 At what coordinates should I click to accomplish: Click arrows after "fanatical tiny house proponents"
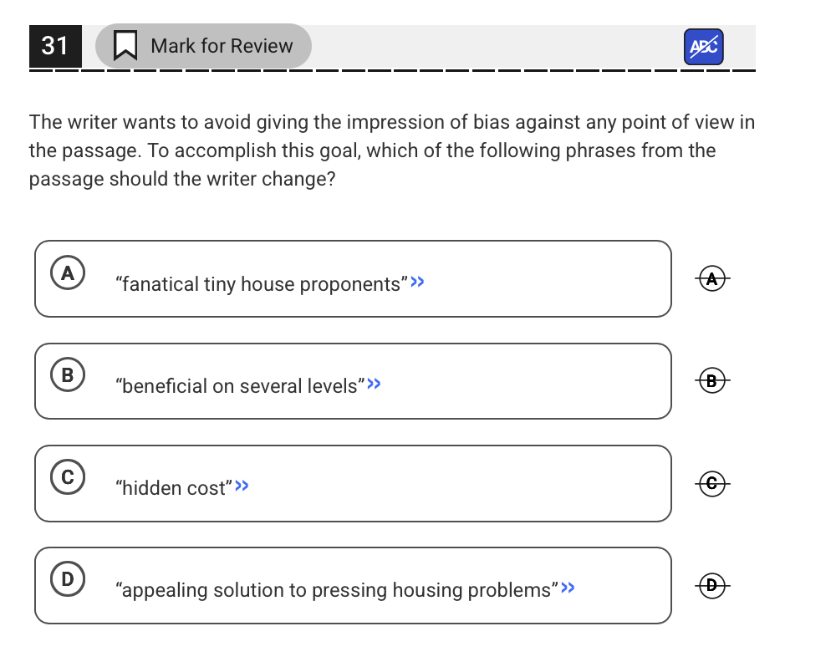point(417,282)
